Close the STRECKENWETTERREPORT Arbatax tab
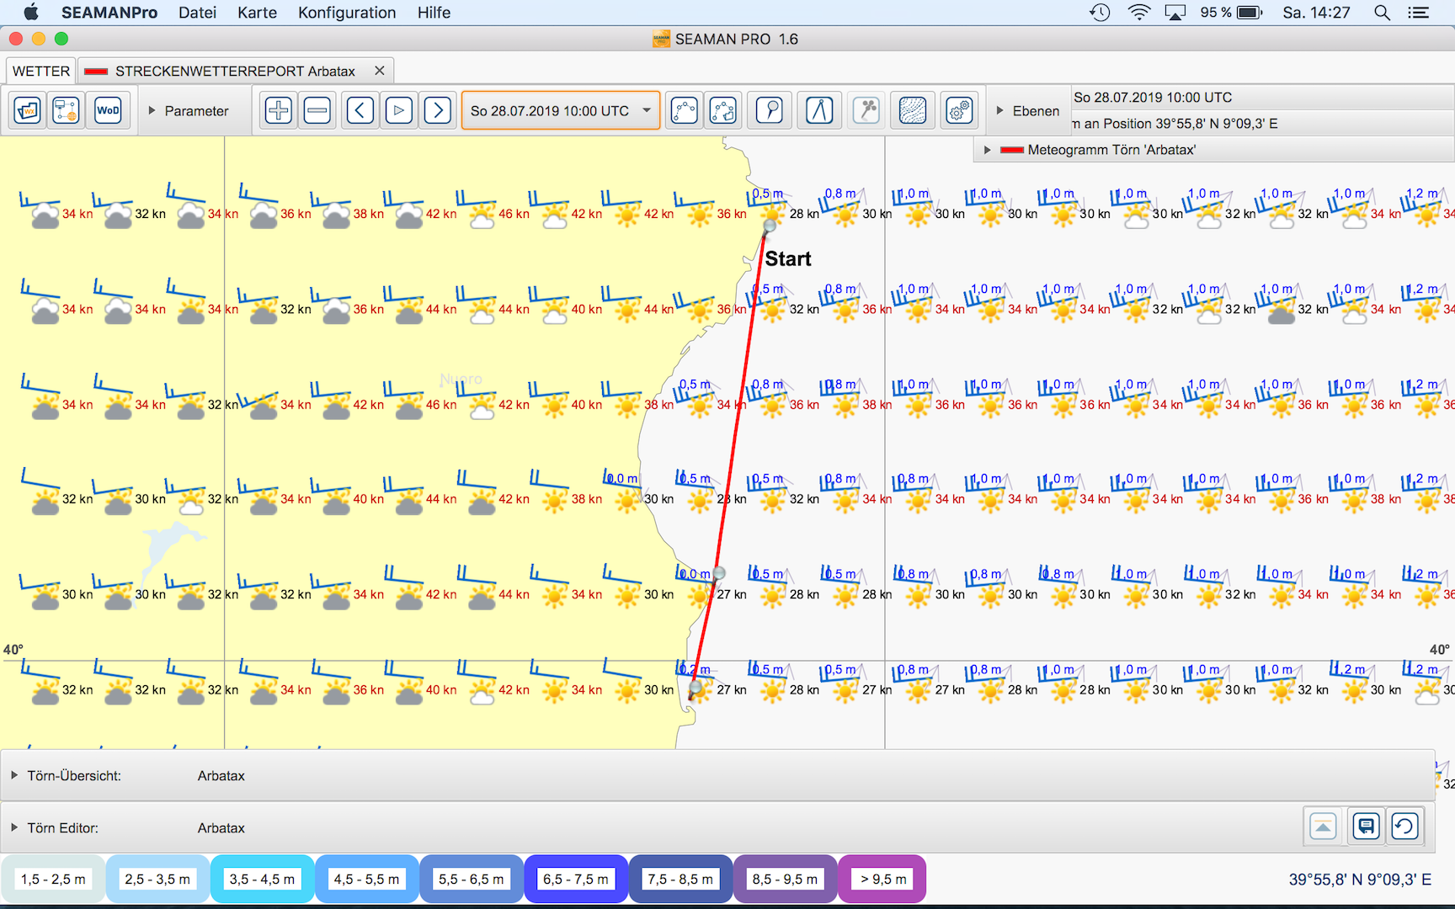This screenshot has width=1455, height=909. coord(380,71)
